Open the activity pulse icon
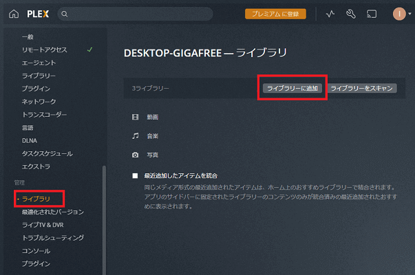Image resolution: width=415 pixels, height=275 pixels. [330, 14]
